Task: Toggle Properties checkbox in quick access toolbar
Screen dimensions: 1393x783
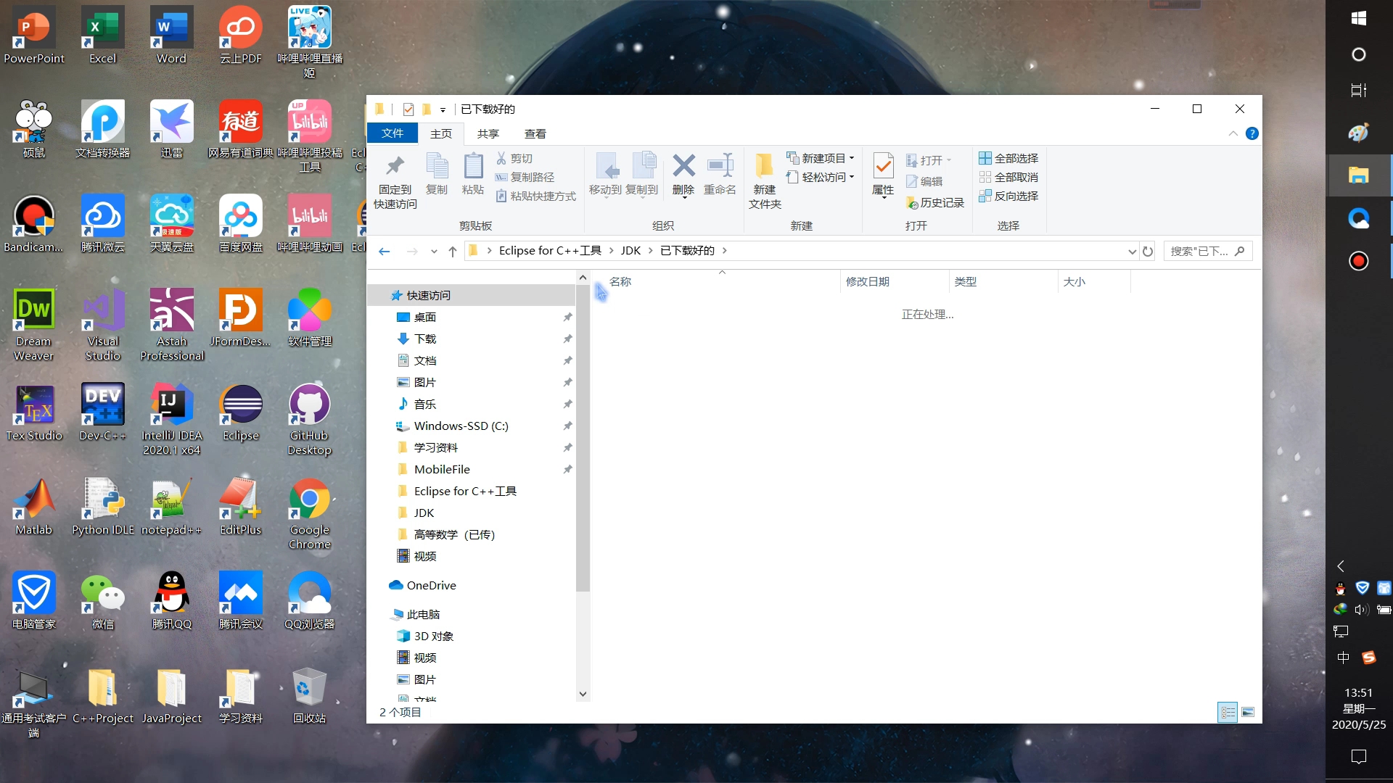Action: [x=408, y=109]
